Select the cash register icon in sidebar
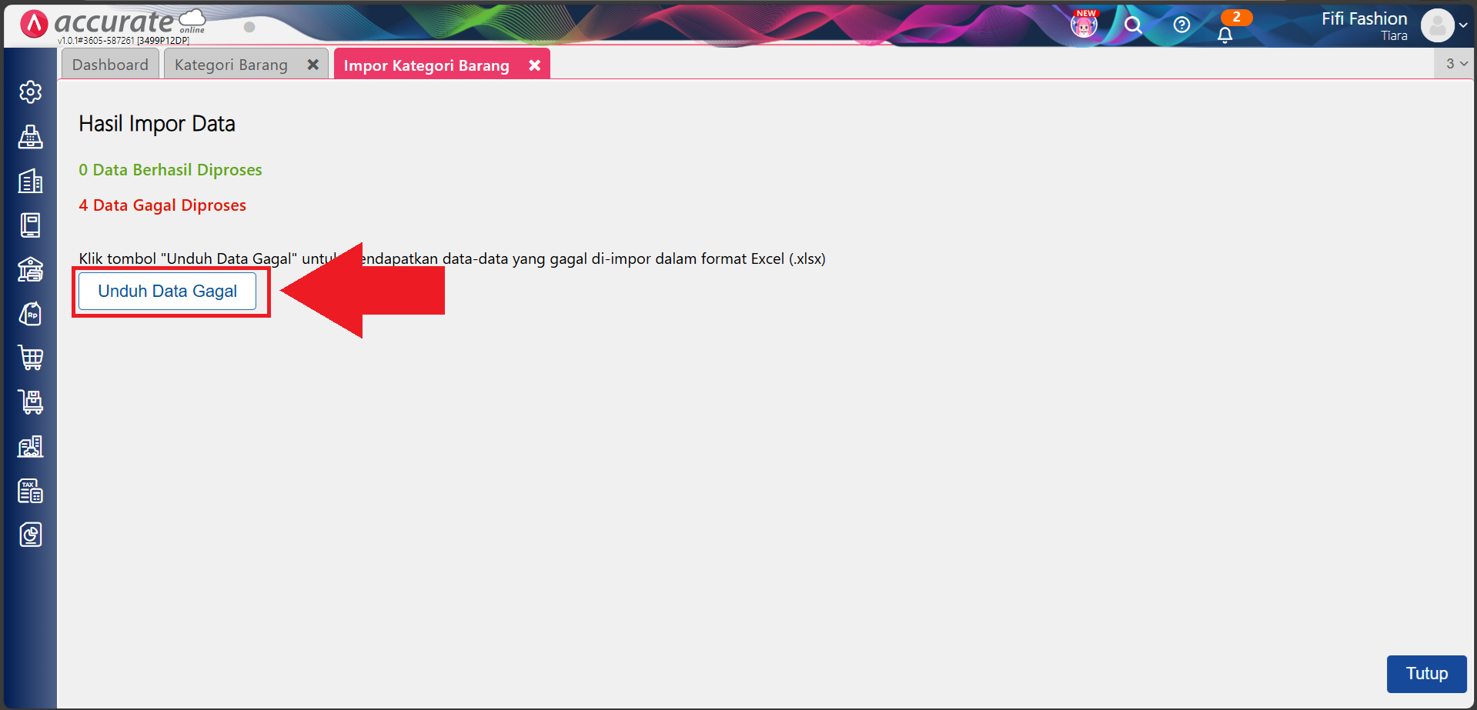The height and width of the screenshot is (710, 1477). [x=30, y=137]
